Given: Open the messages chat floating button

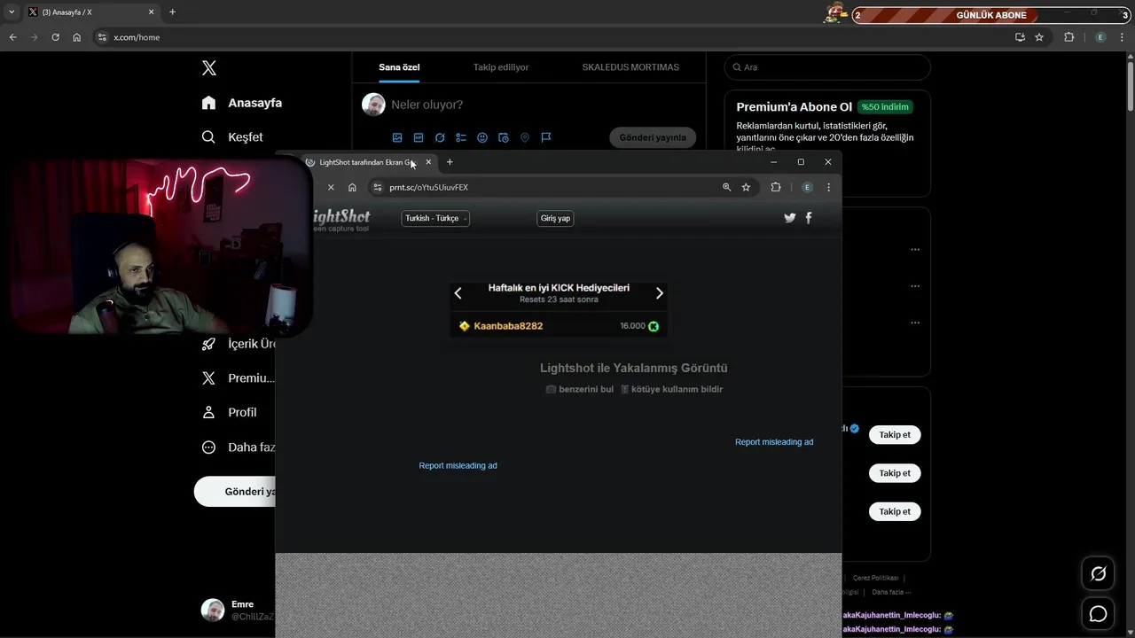Looking at the screenshot, I should click(x=1098, y=614).
